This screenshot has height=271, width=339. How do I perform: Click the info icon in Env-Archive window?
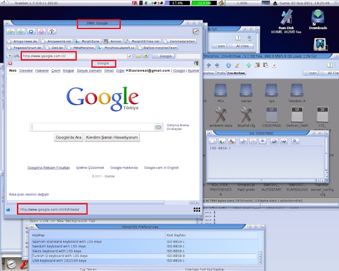pyautogui.click(x=228, y=65)
